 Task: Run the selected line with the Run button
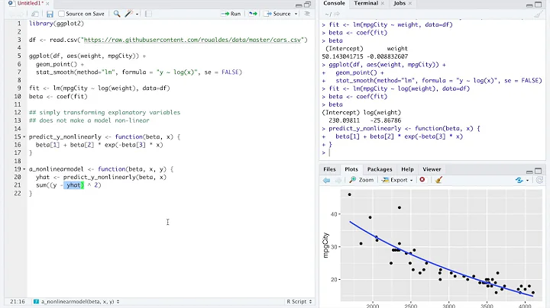(x=231, y=14)
